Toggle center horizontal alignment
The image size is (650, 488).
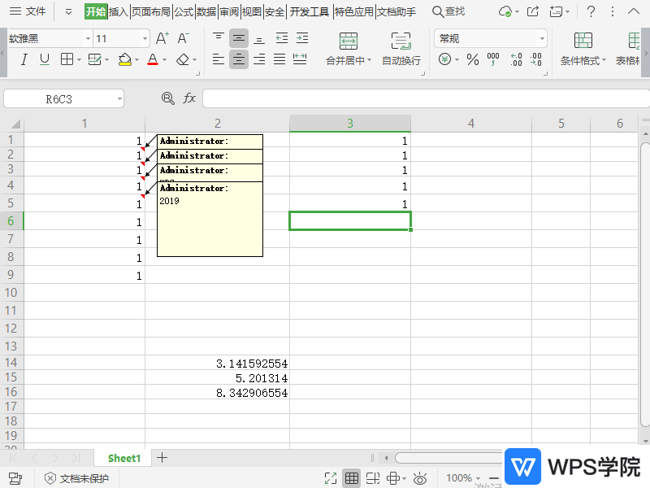click(x=238, y=59)
